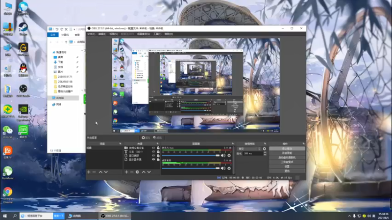Toggle visibility of 视频采集设备 source
Viewport: 392px width, 220px height.
pyautogui.click(x=153, y=148)
